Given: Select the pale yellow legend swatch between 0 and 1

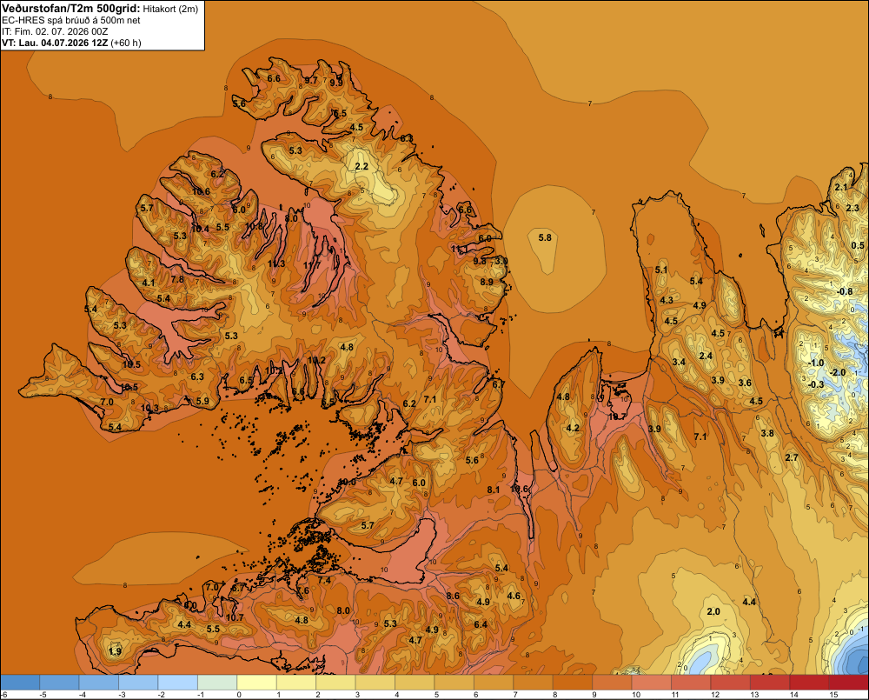Looking at the screenshot, I should tap(256, 683).
